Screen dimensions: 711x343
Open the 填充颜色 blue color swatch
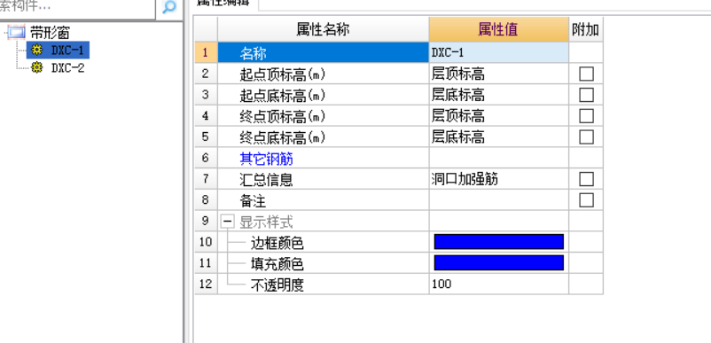pos(499,263)
